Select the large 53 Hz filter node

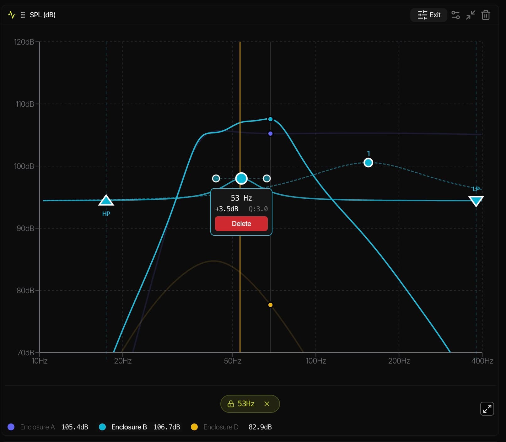pyautogui.click(x=241, y=178)
